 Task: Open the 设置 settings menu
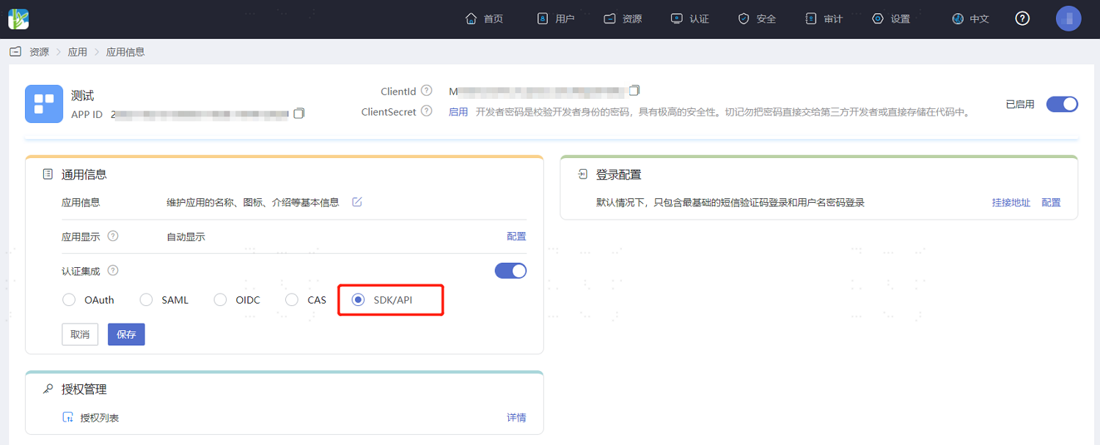pos(891,19)
